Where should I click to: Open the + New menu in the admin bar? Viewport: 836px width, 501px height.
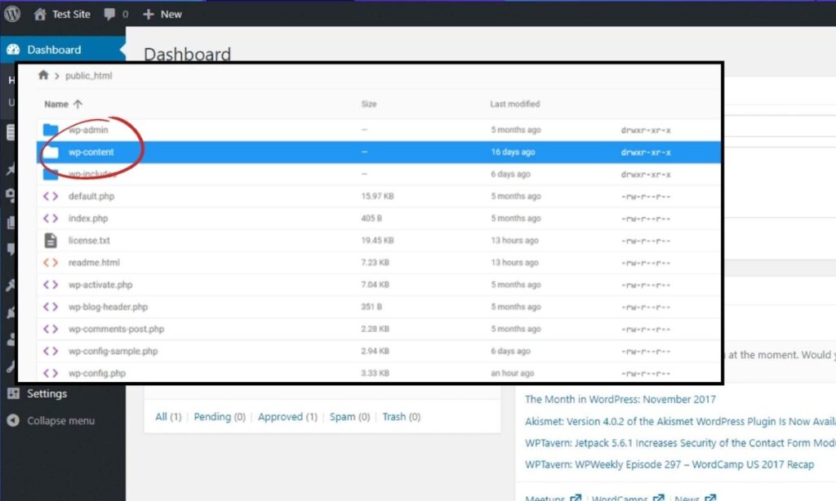pos(161,13)
